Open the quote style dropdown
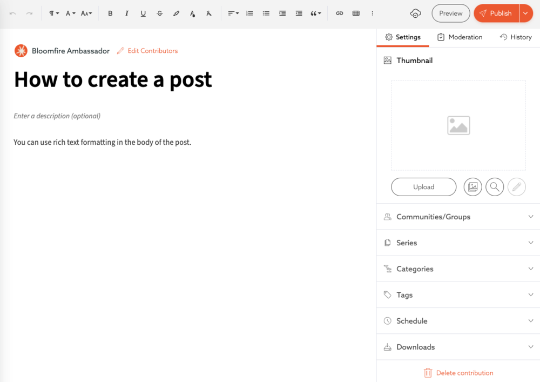 point(315,14)
